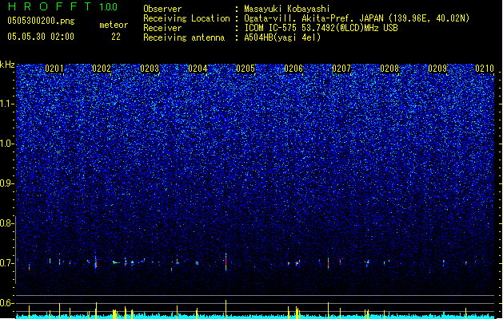Click the 0210 time marker
This screenshot has height=319, width=503.
click(485, 69)
